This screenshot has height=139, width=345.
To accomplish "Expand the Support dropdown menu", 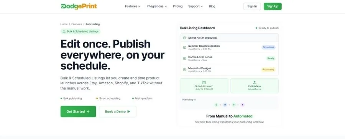I will [195, 7].
